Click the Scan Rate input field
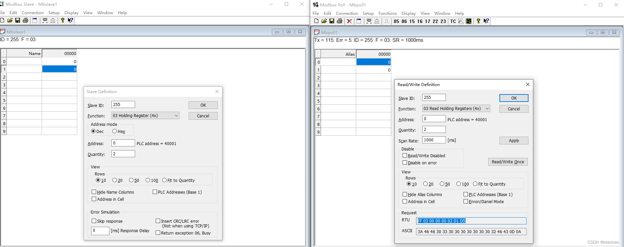Viewport: 624px width, 247px height. [434, 140]
